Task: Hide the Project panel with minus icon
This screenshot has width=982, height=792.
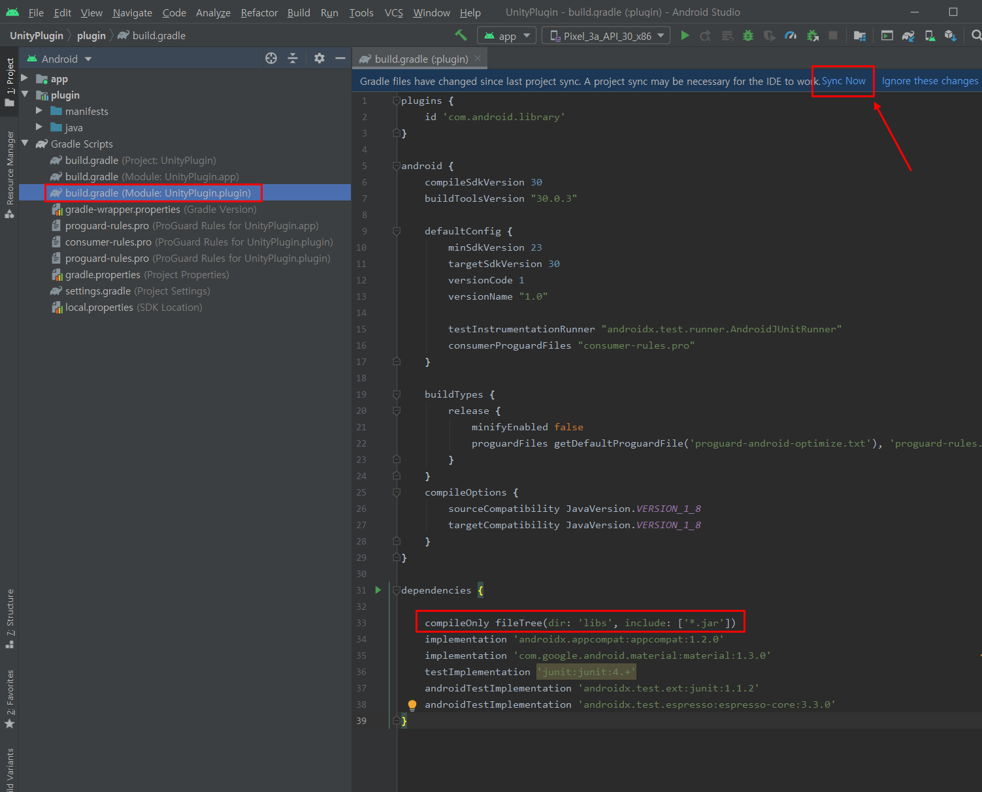Action: coord(340,59)
